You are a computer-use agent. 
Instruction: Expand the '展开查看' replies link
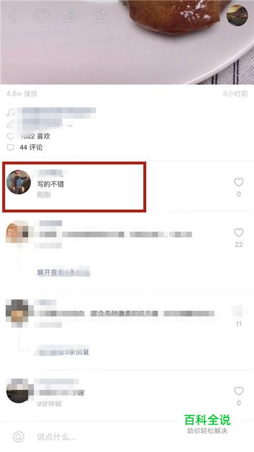click(63, 272)
